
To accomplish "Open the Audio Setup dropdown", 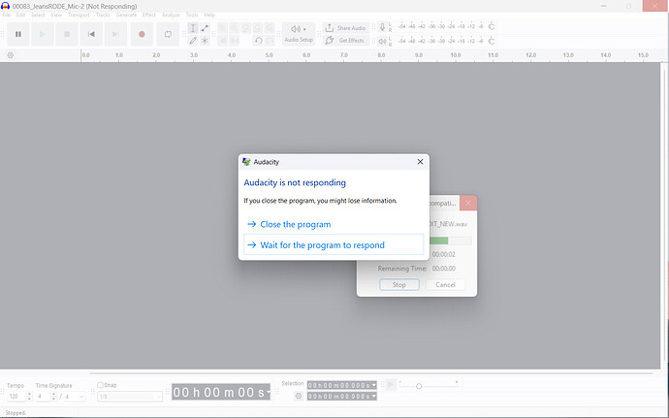I will click(x=299, y=34).
